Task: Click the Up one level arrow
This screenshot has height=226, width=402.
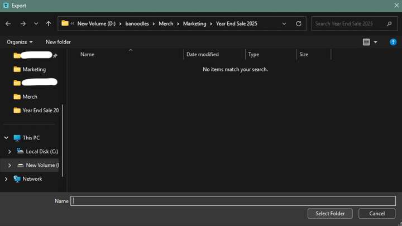Action: (x=49, y=24)
